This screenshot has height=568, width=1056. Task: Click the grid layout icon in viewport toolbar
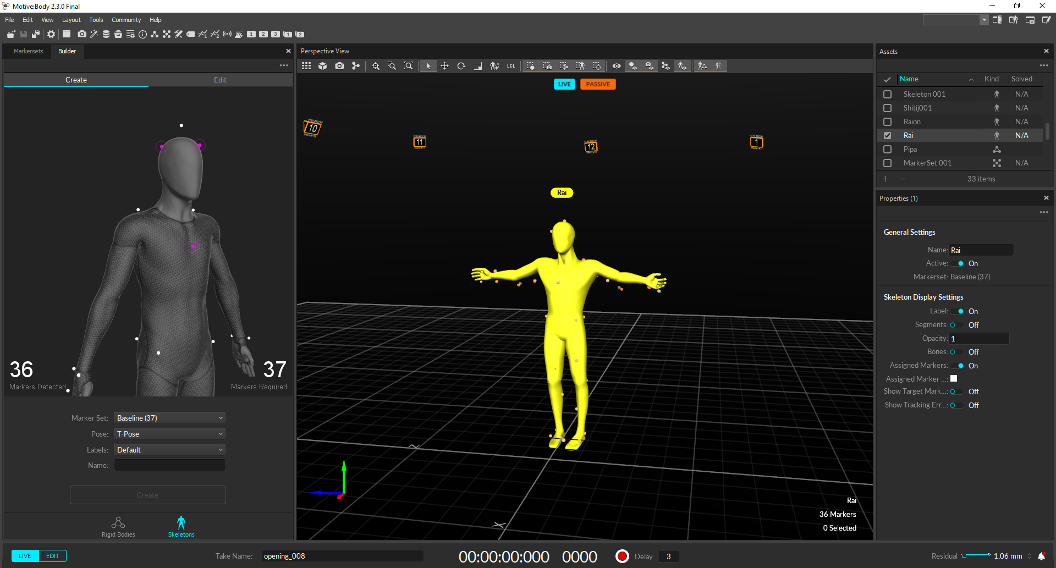pos(306,66)
